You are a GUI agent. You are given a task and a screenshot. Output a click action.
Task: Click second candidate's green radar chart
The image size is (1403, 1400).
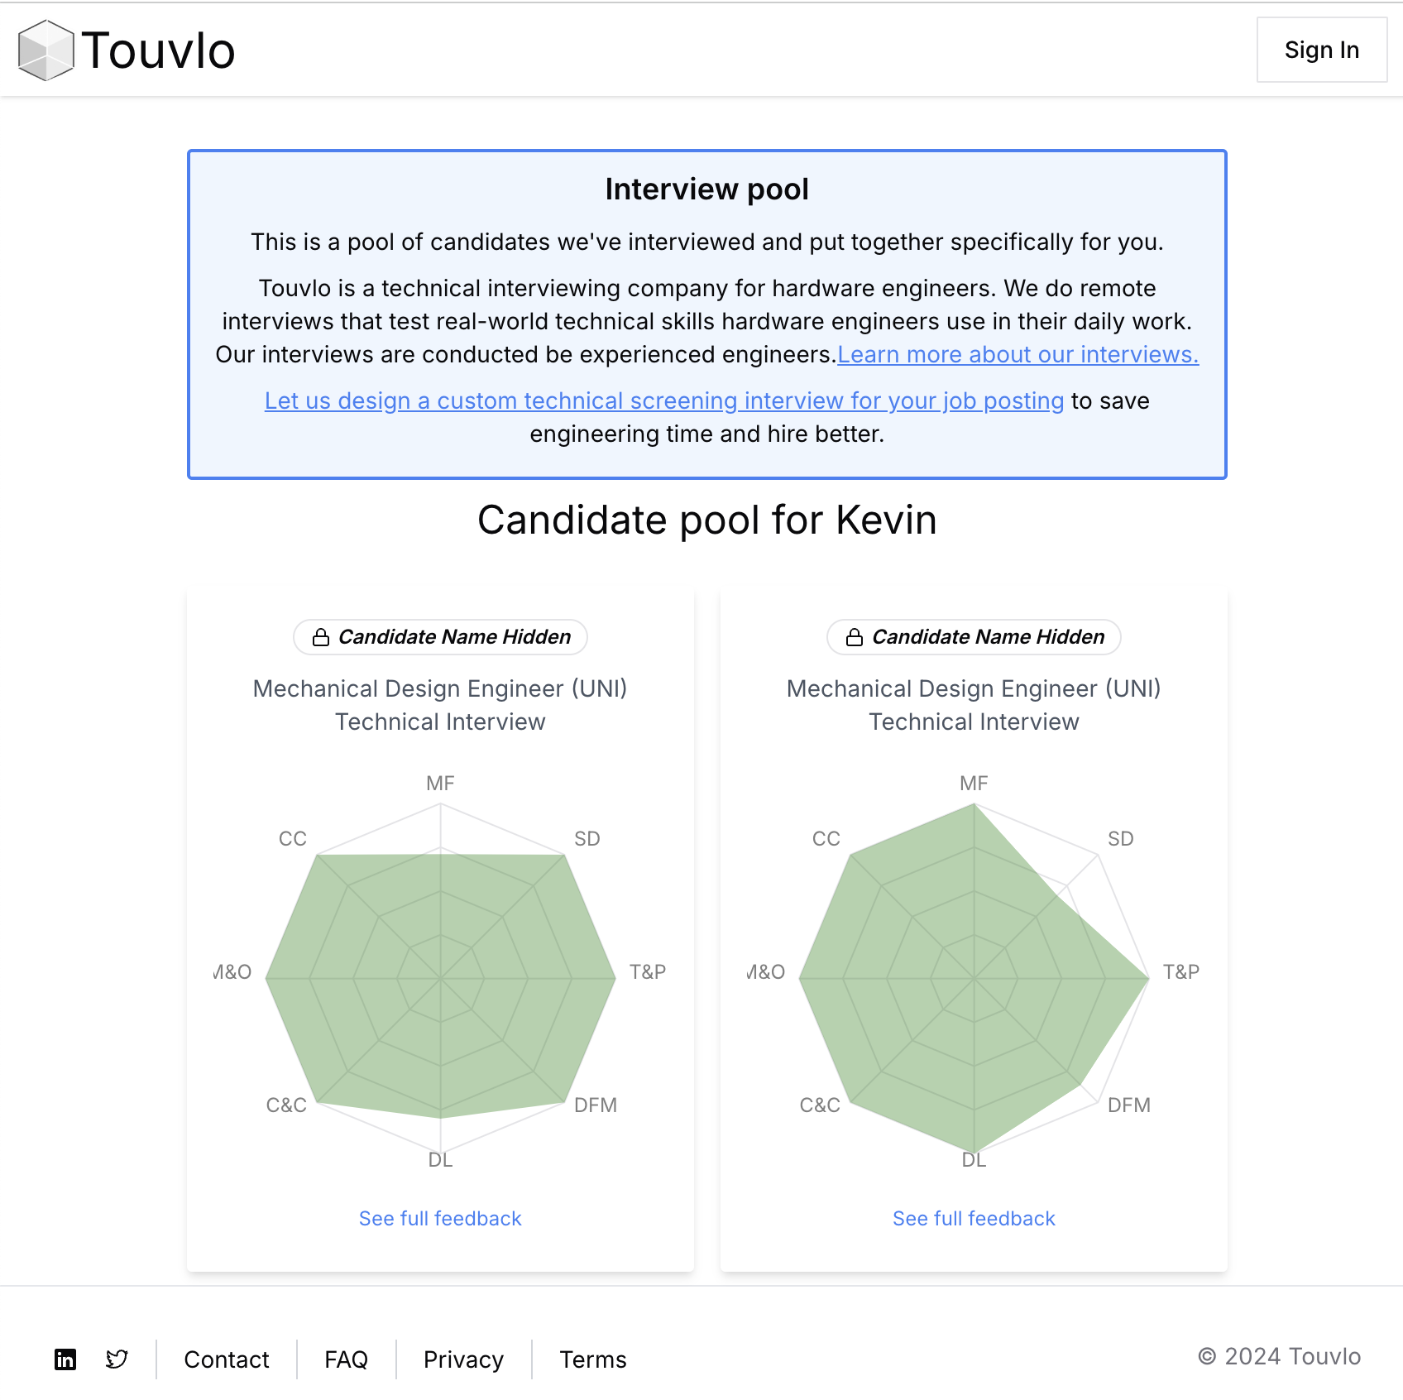point(974,979)
